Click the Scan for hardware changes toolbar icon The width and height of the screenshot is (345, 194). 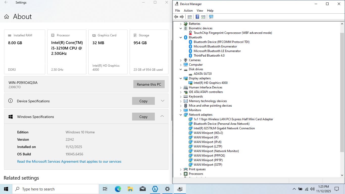[211, 17]
